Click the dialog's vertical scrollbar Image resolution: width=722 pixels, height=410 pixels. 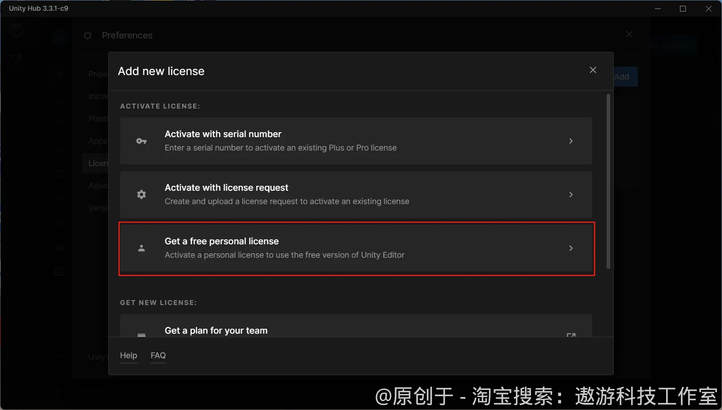pyautogui.click(x=608, y=181)
